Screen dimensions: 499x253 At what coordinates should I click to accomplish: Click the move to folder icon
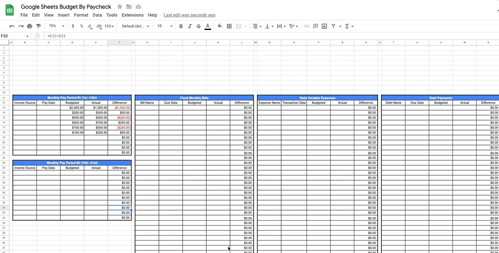coord(129,7)
